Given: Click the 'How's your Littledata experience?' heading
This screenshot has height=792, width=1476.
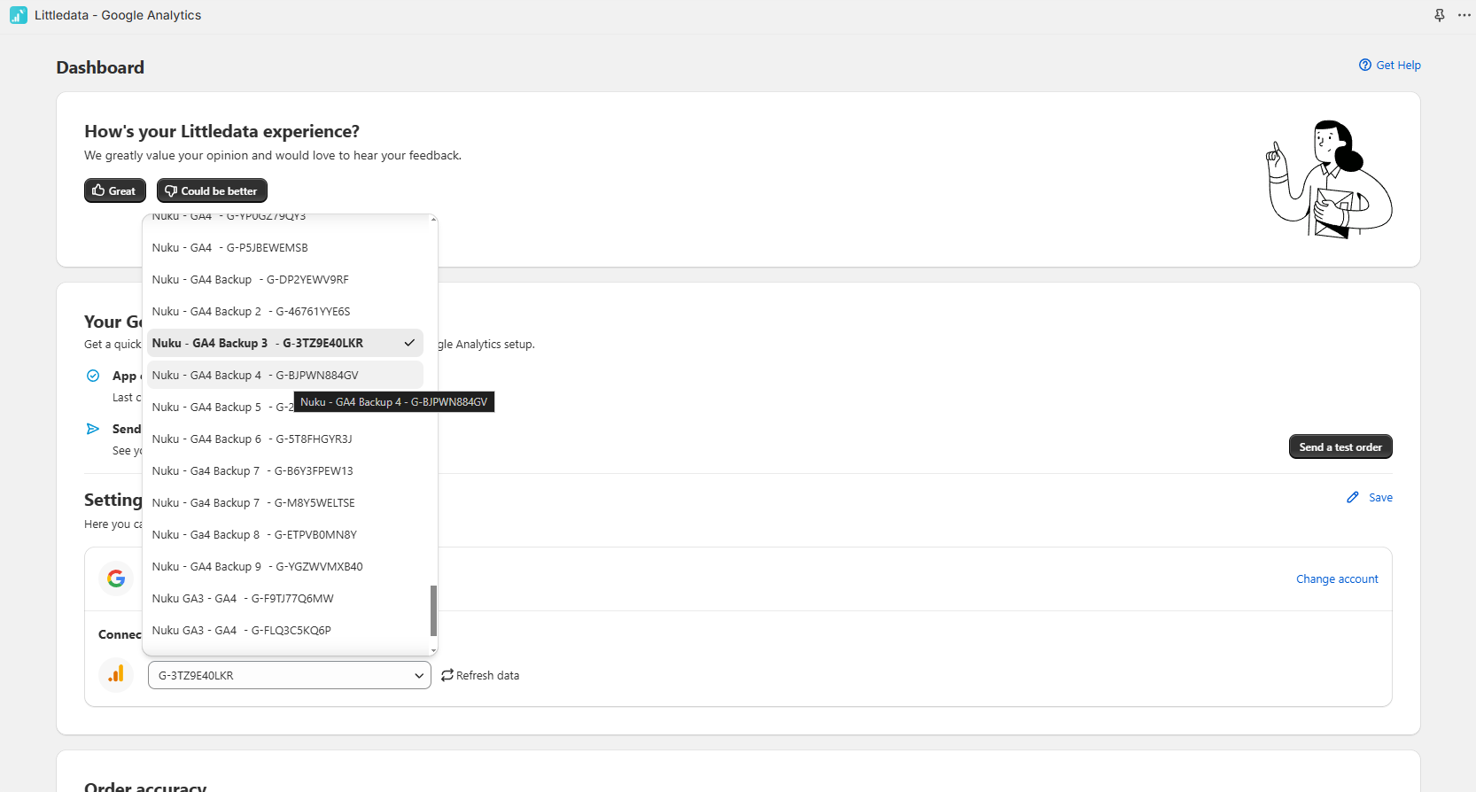Looking at the screenshot, I should click(221, 131).
